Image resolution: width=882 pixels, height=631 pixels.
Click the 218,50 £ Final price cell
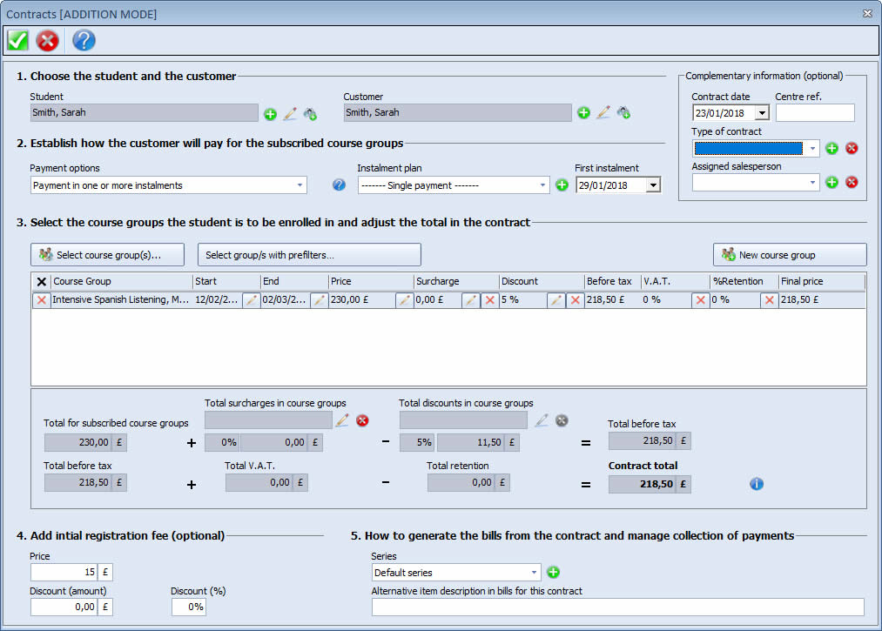pos(822,299)
